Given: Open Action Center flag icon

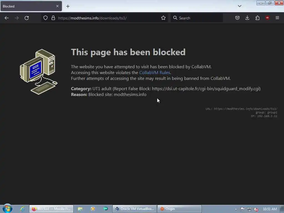Looking at the screenshot, I should [x=242, y=209].
